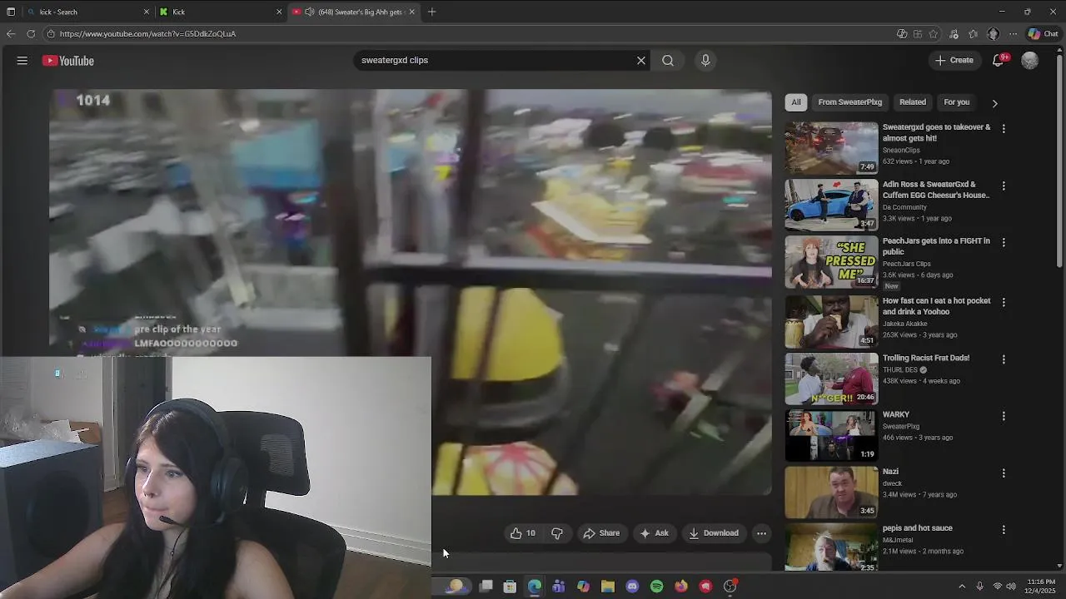
Task: Open the YouTube hamburger guide menu
Action: [22, 61]
